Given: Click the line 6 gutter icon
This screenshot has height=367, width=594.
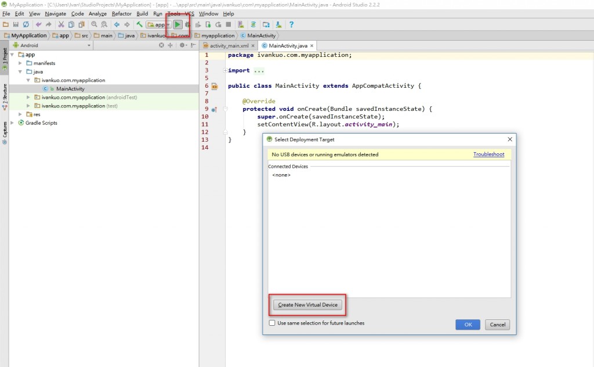Looking at the screenshot, I should pyautogui.click(x=215, y=86).
